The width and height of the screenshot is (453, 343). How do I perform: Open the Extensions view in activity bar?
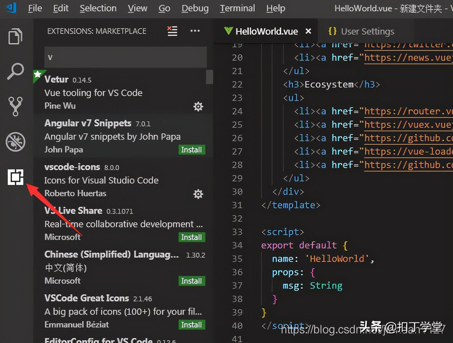tap(16, 177)
